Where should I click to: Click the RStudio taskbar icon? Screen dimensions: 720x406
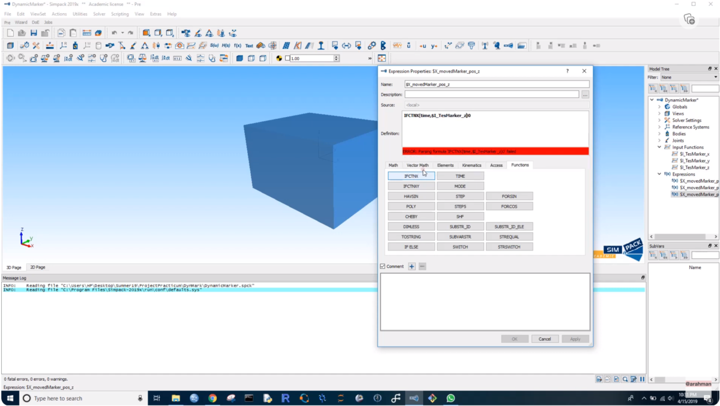286,398
